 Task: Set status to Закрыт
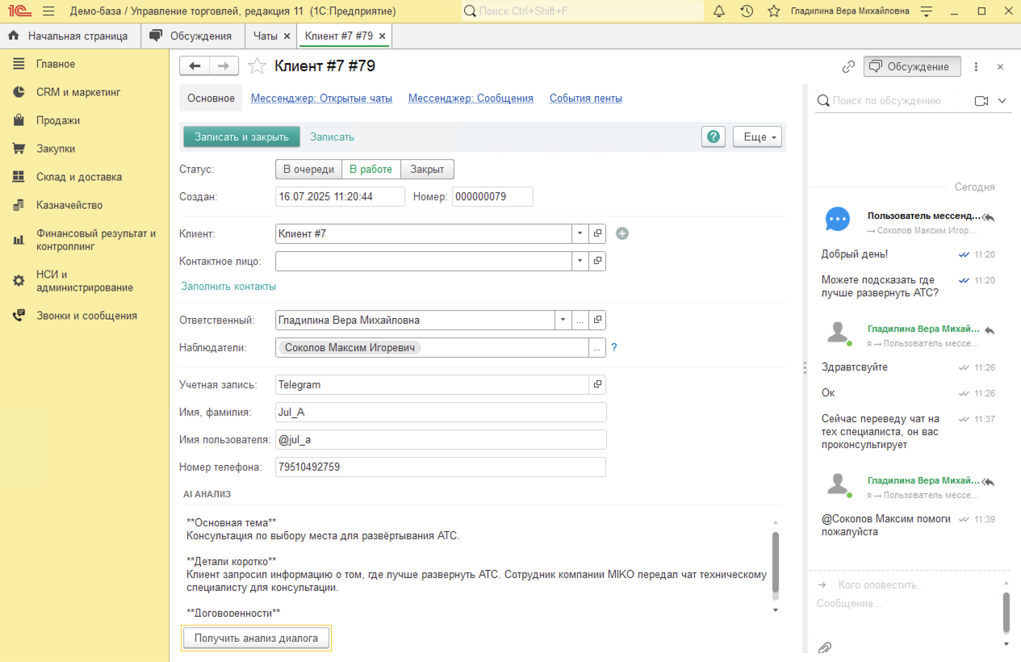[427, 170]
